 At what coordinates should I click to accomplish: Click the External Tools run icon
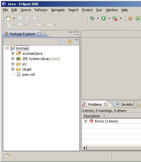115,18
